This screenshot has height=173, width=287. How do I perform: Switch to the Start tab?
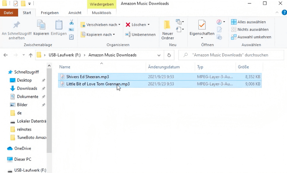[x=27, y=13]
